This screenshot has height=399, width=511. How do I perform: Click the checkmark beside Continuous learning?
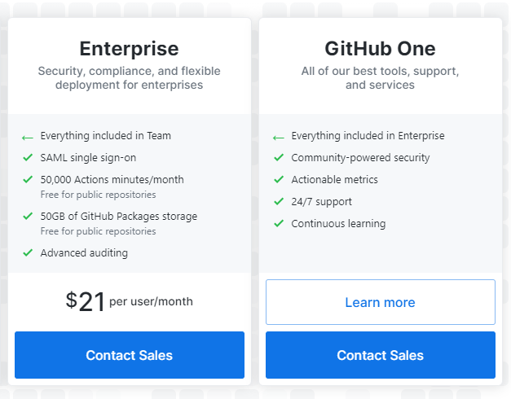pos(279,224)
